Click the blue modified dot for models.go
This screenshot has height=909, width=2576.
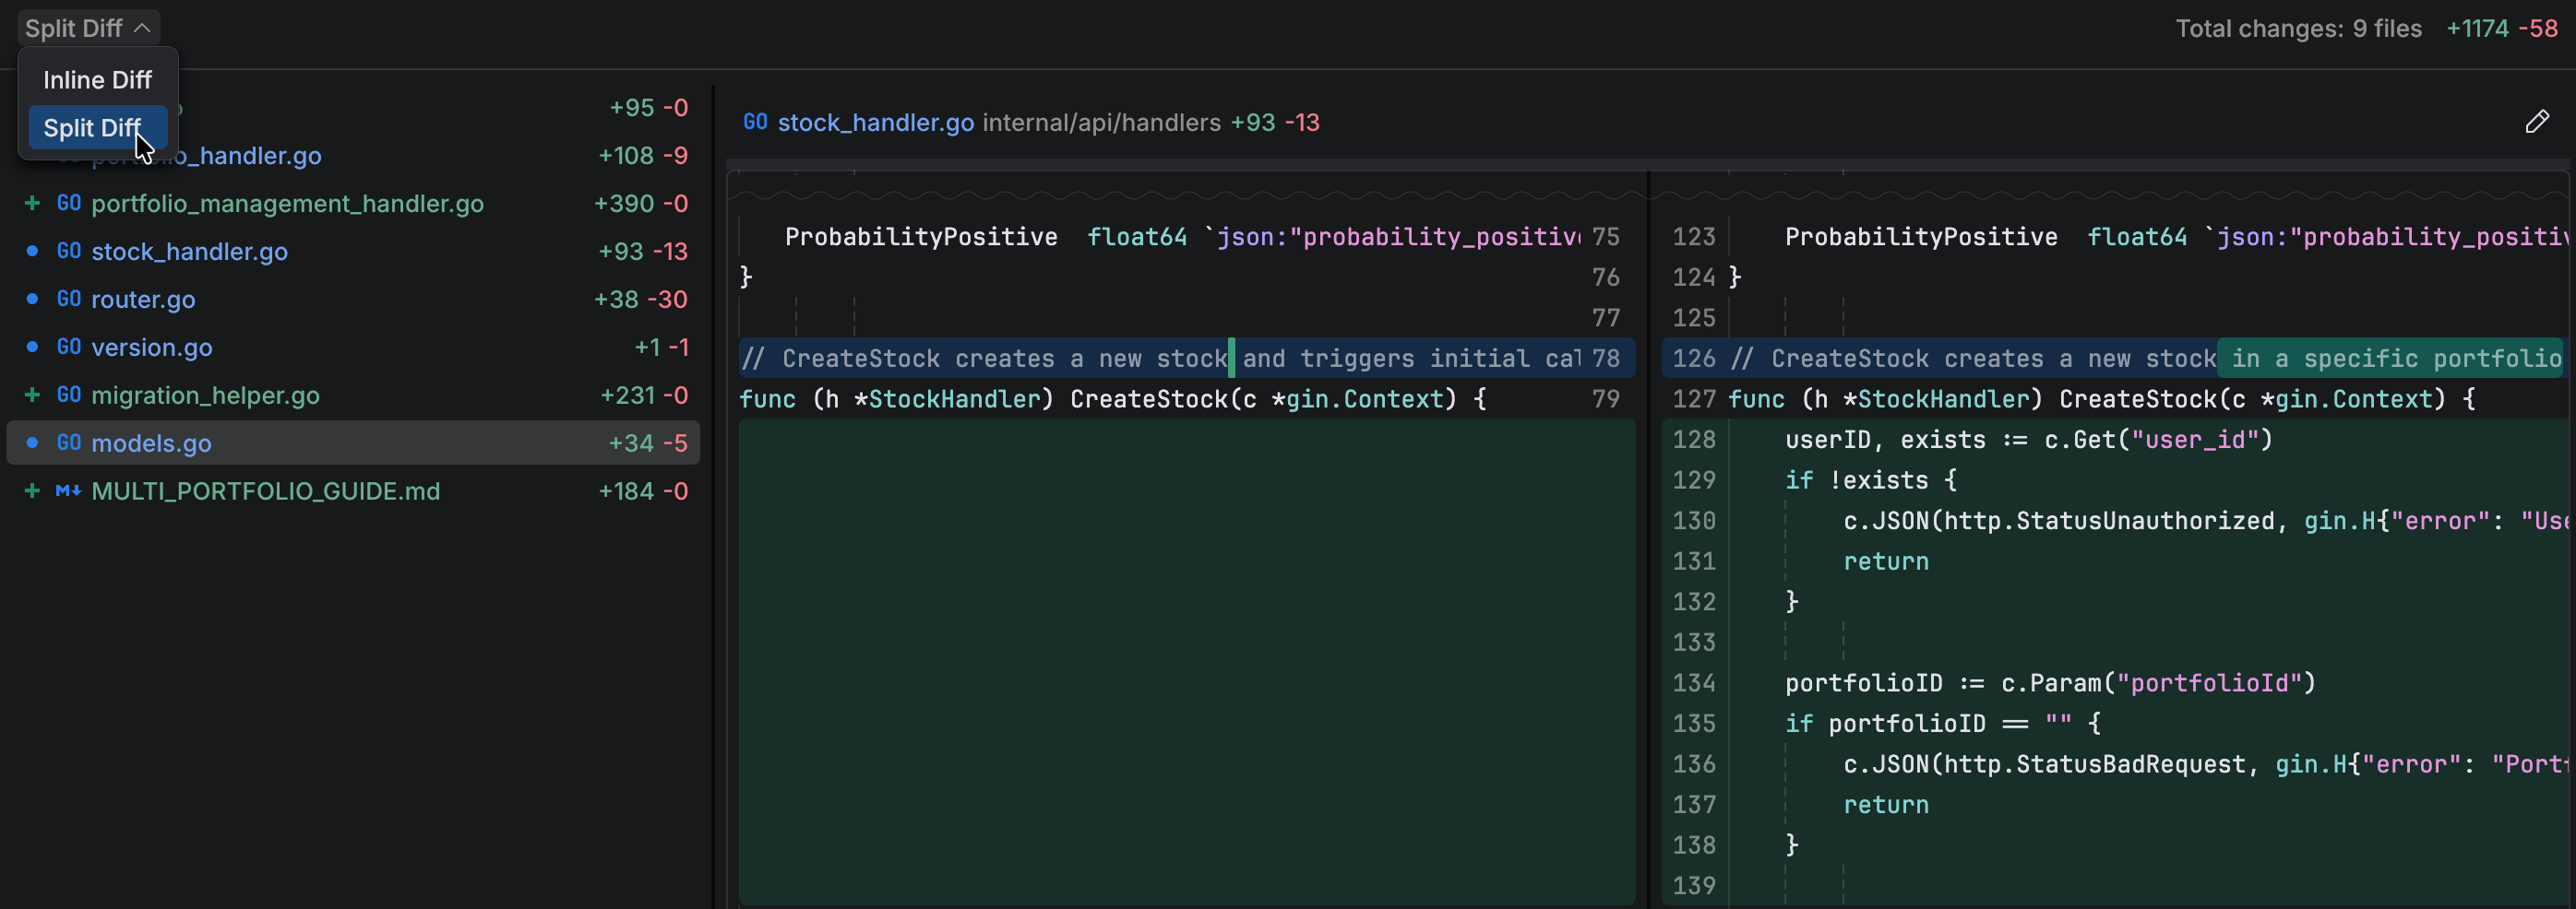[x=32, y=443]
